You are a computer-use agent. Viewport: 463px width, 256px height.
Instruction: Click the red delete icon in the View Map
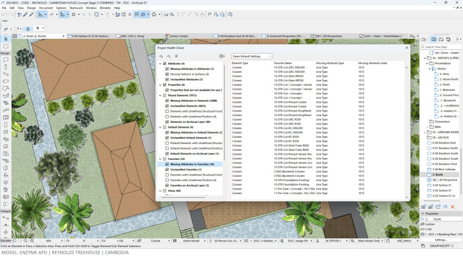click(x=452, y=206)
